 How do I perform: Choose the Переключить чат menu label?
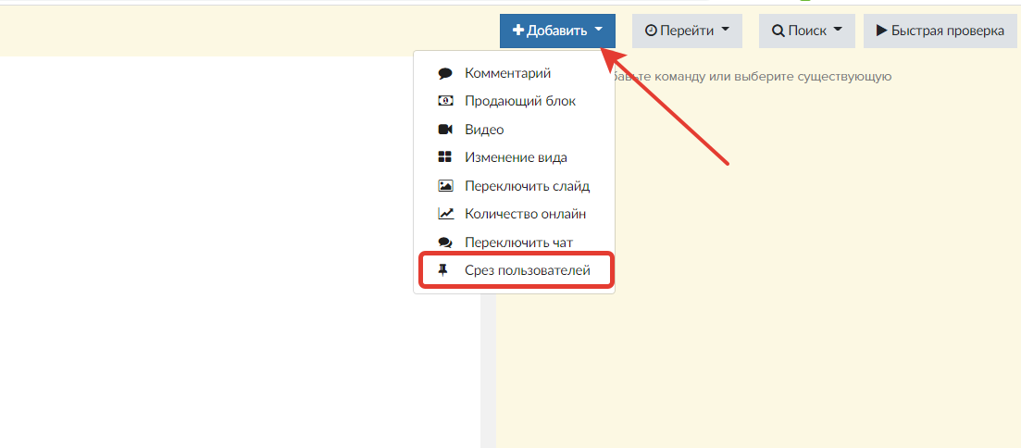(x=518, y=243)
